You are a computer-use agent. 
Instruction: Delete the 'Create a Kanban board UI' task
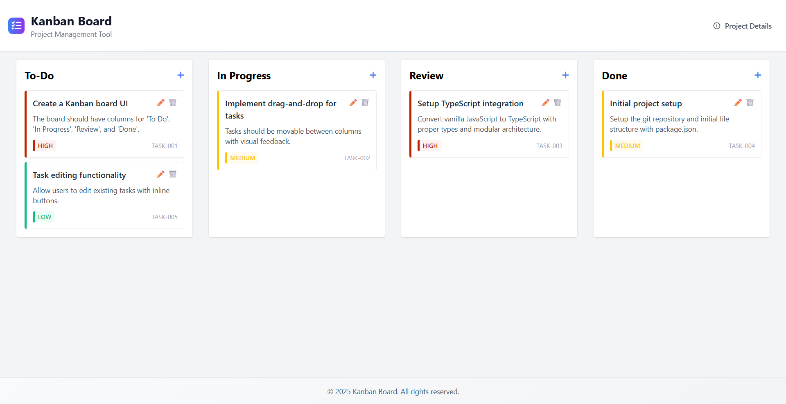pyautogui.click(x=173, y=103)
